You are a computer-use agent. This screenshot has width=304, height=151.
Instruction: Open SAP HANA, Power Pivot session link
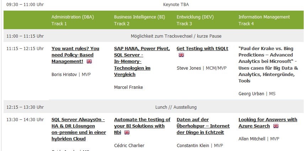point(142,61)
